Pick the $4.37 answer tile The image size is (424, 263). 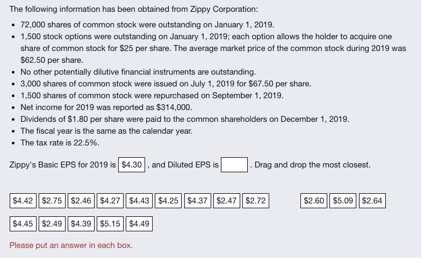pos(198,201)
